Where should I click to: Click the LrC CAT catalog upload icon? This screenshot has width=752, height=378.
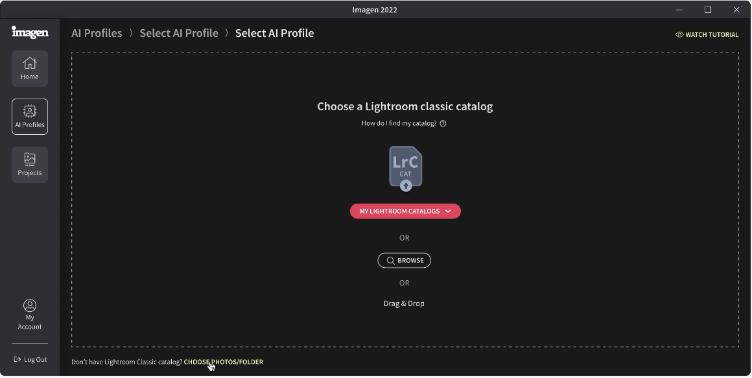click(x=406, y=169)
